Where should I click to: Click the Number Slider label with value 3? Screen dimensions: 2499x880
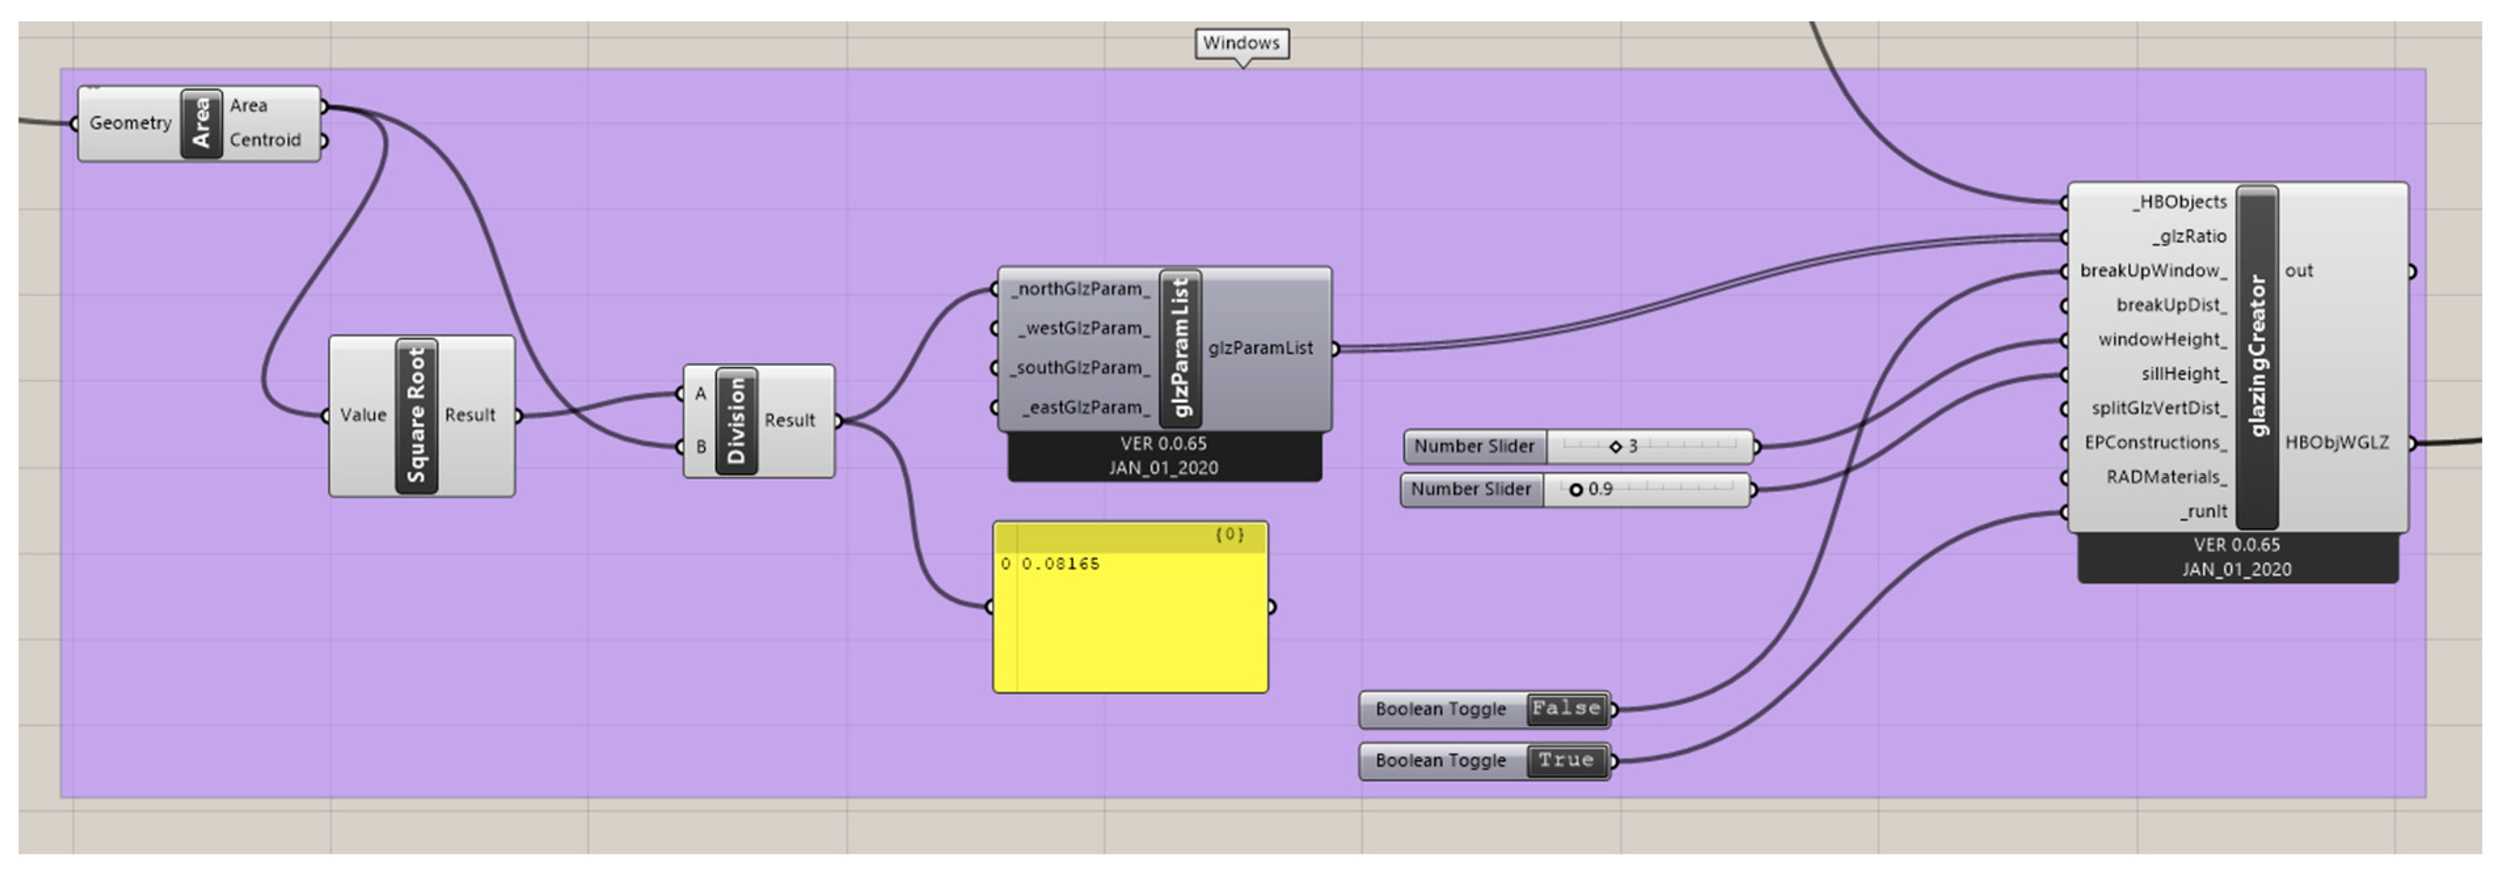[1474, 447]
